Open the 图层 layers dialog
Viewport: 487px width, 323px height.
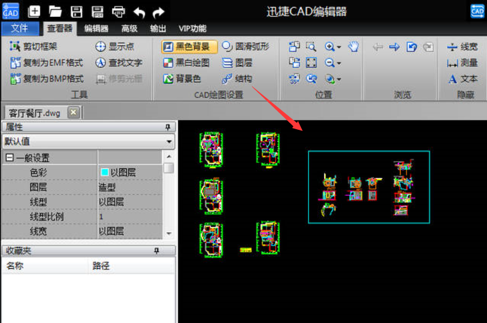(x=237, y=63)
